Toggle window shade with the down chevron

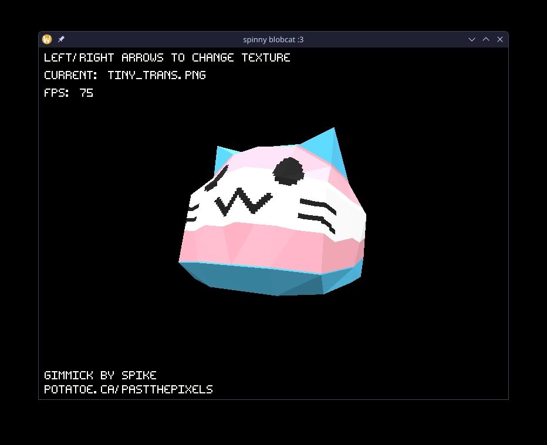coord(472,39)
